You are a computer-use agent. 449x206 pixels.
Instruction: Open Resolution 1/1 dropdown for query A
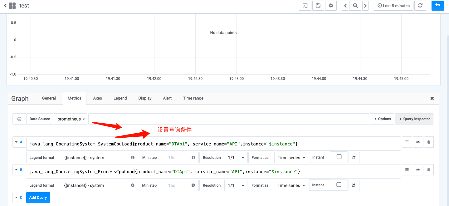(236, 158)
